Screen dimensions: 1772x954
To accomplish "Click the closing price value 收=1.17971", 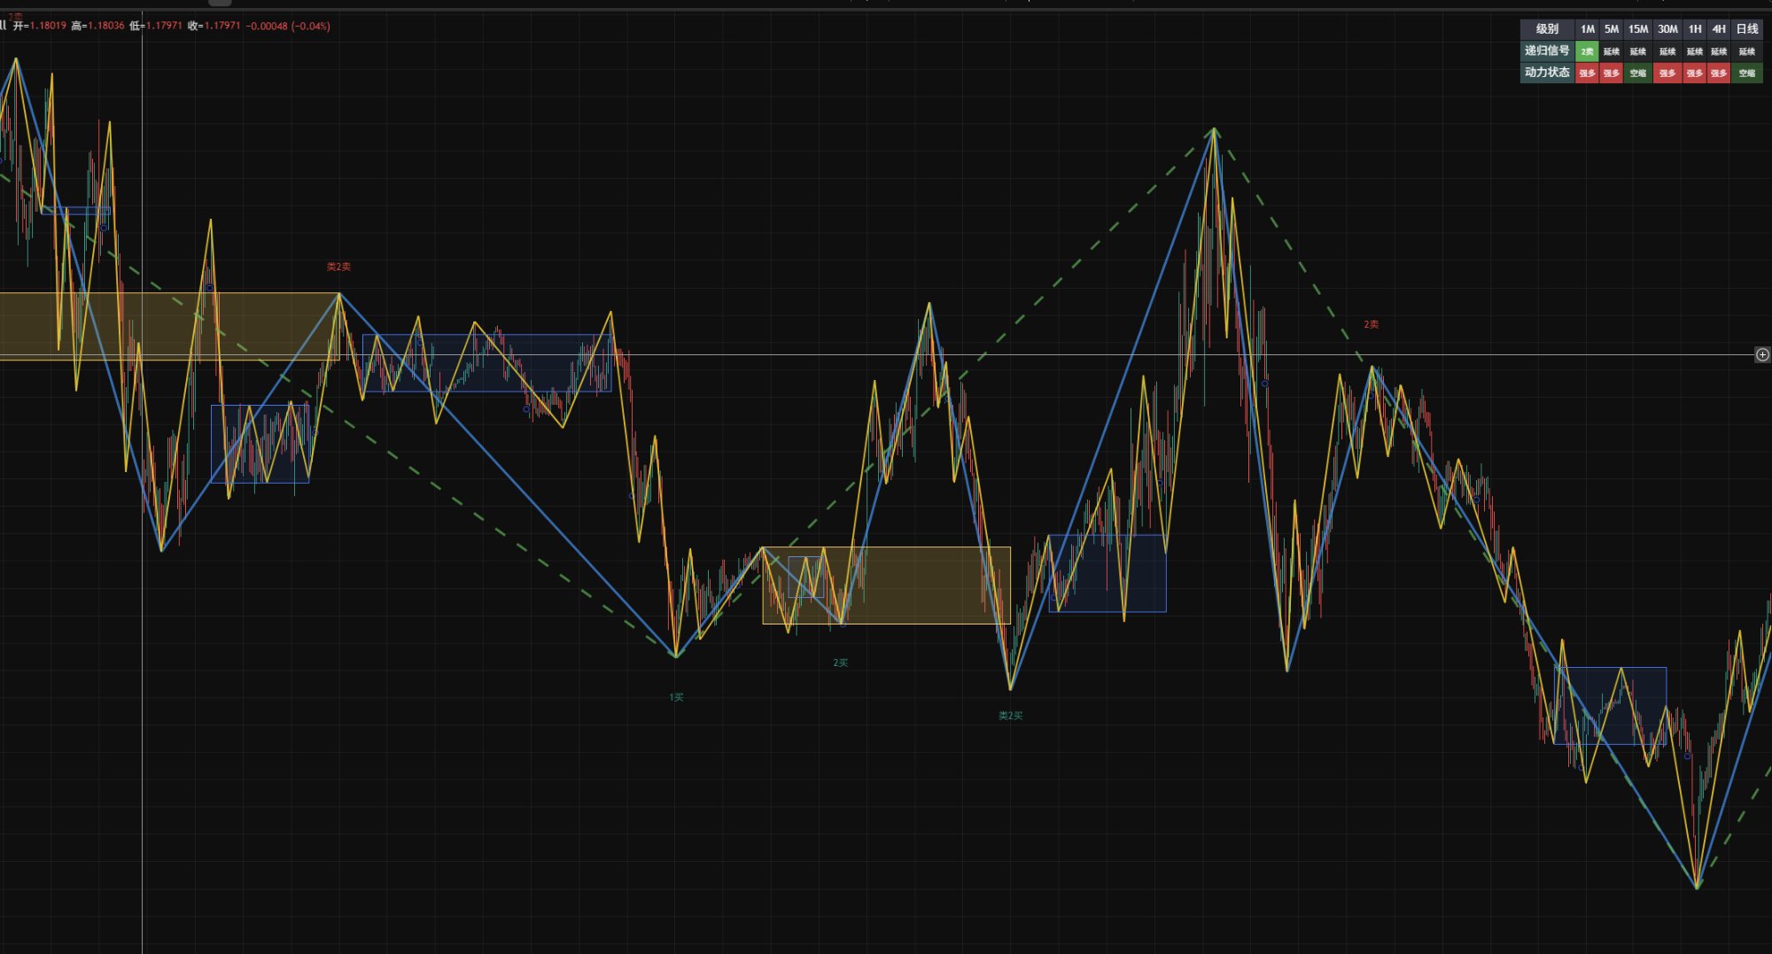I will (x=214, y=26).
